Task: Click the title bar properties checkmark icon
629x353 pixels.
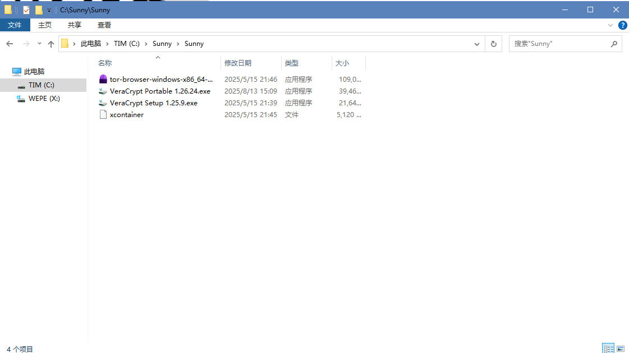Action: [26, 10]
